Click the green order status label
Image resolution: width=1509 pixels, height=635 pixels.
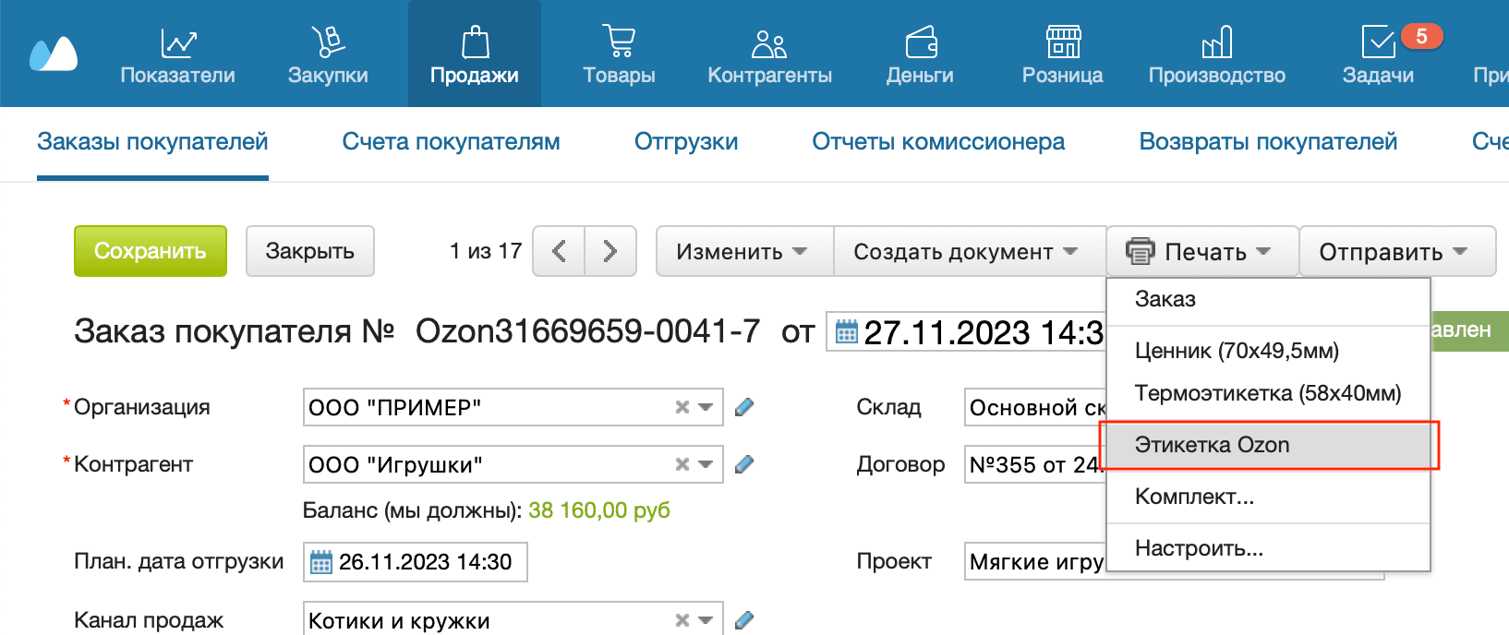click(1469, 330)
